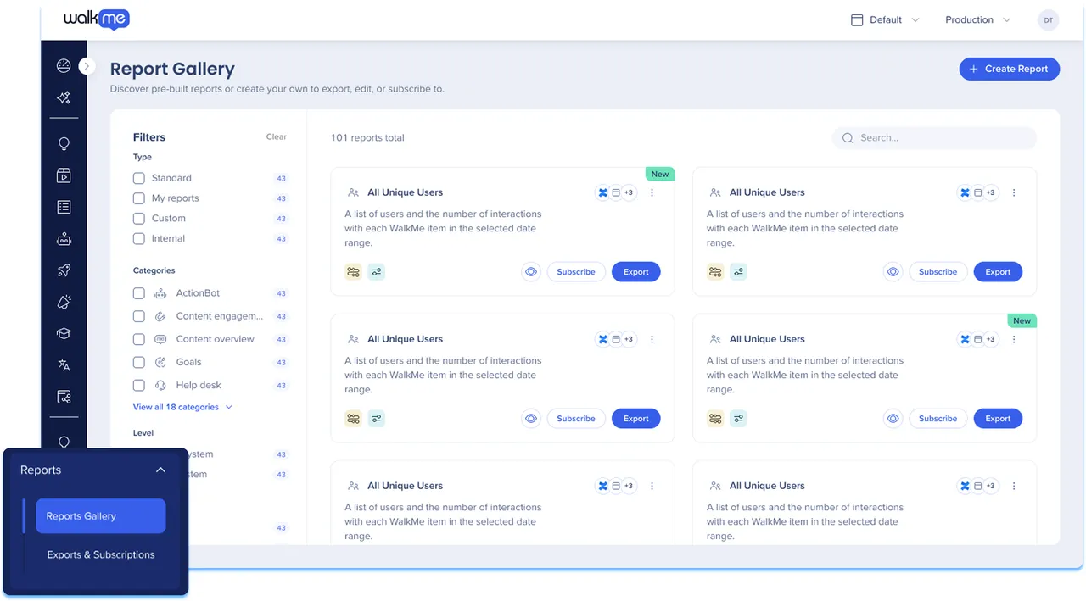Select the Help desk category checkbox
Image resolution: width=1086 pixels, height=601 pixels.
139,385
